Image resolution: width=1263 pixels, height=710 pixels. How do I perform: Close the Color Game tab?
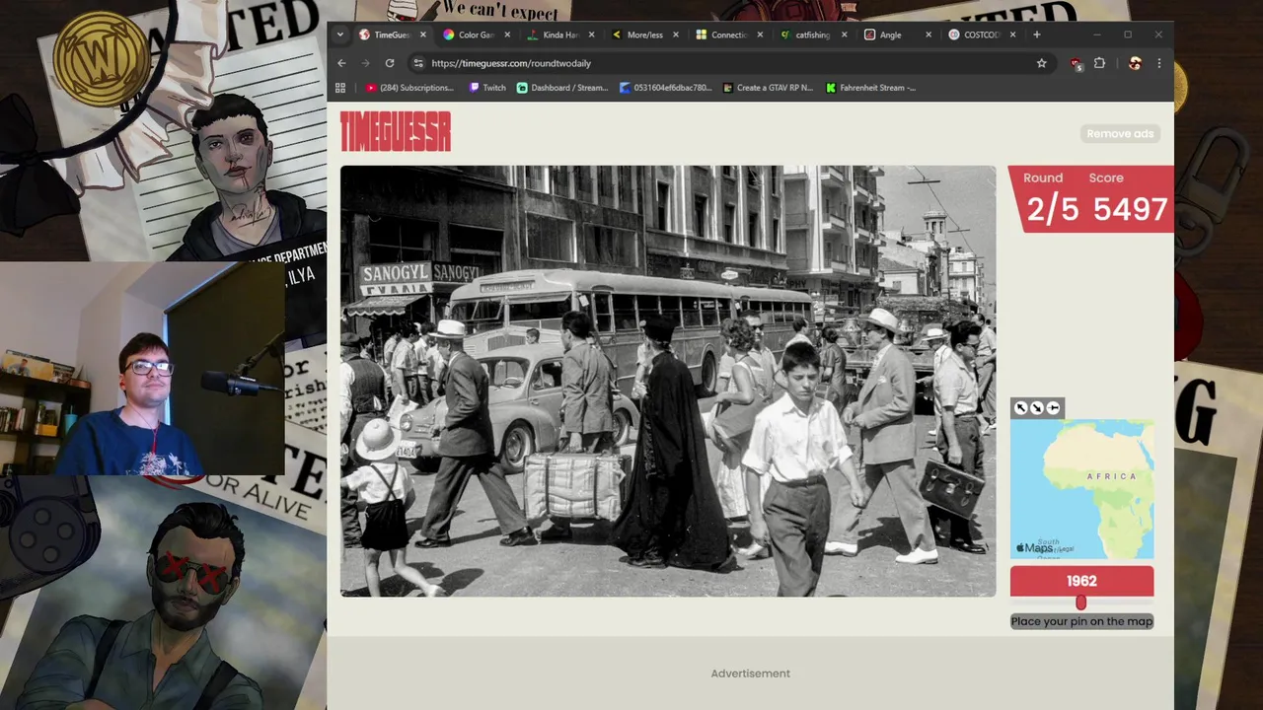(x=508, y=35)
